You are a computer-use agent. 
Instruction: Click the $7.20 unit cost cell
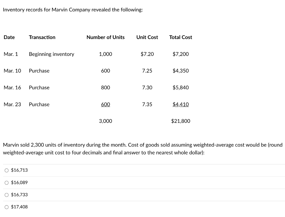coord(147,54)
